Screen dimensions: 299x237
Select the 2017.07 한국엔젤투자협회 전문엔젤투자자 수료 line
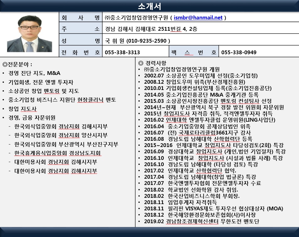(x=202, y=183)
